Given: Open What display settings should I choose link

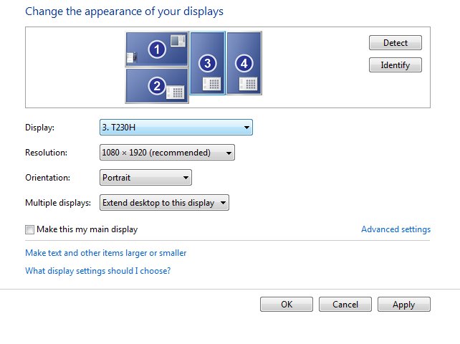Looking at the screenshot, I should 97,271.
